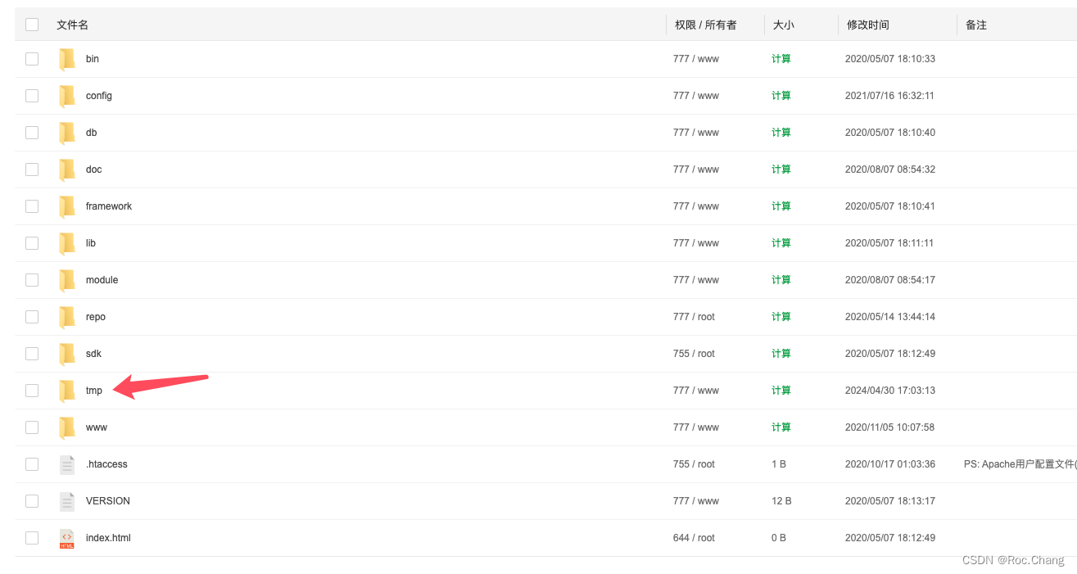Sort by the 文件名 column header
1077x574 pixels.
72,25
